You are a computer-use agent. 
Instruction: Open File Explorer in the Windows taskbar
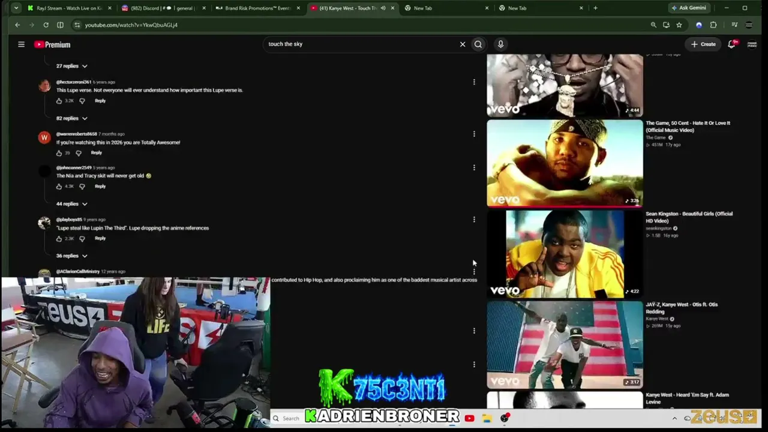point(487,418)
